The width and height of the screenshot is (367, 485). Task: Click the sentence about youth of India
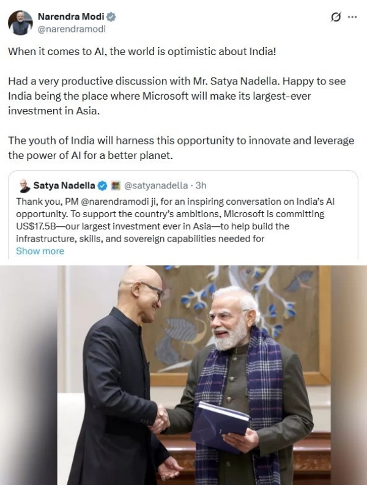(x=181, y=148)
